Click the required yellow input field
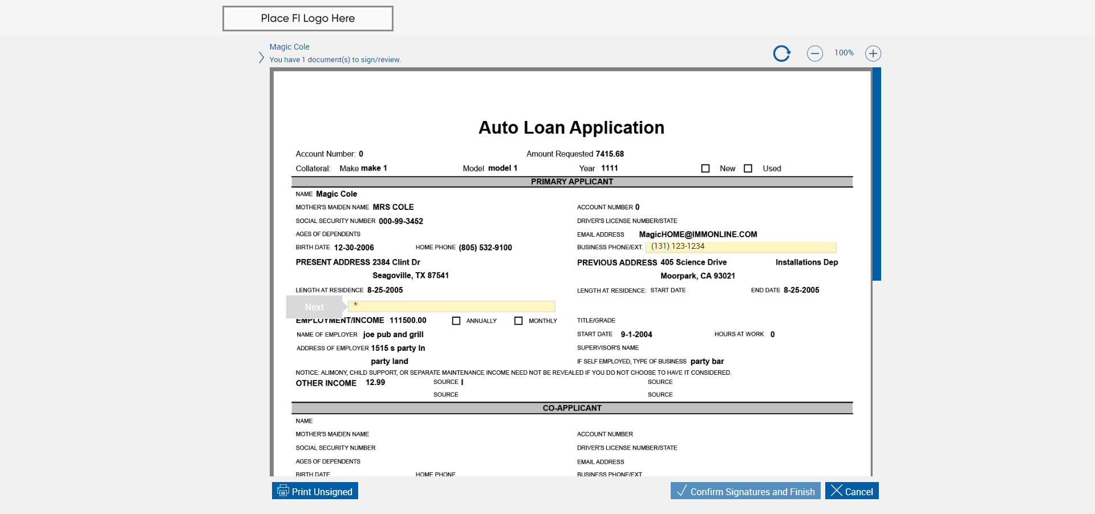 coord(451,306)
